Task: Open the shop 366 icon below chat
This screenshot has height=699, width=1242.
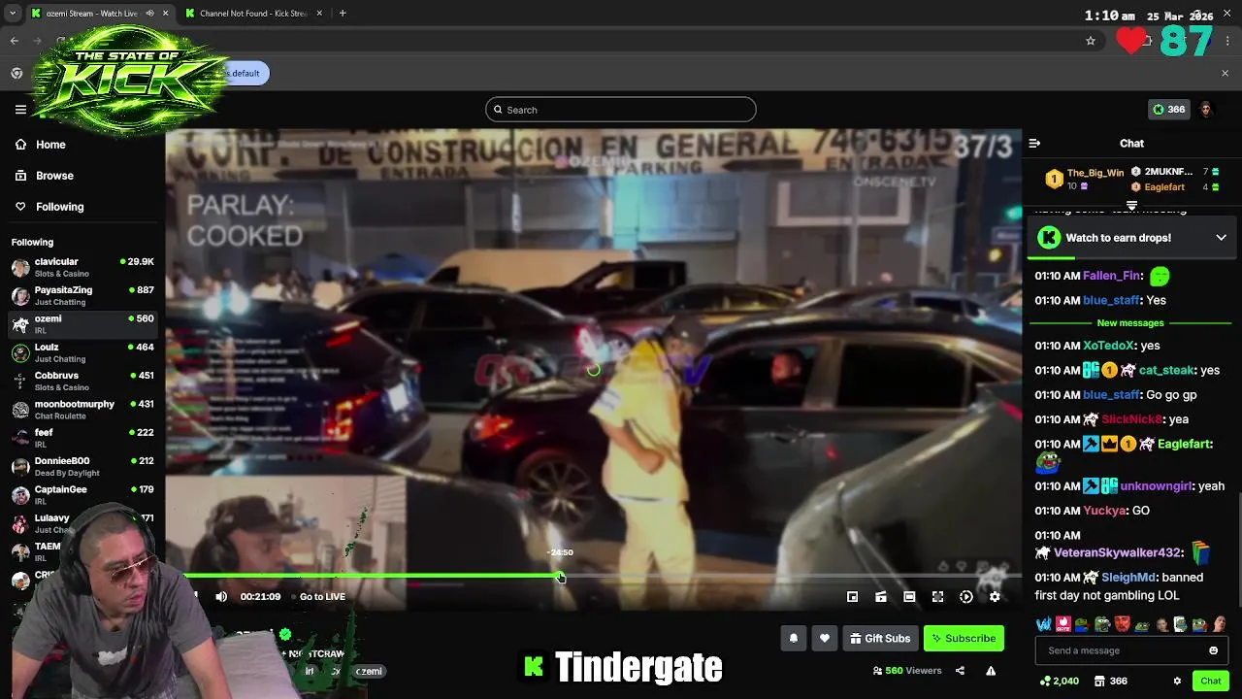Action: (x=1109, y=682)
